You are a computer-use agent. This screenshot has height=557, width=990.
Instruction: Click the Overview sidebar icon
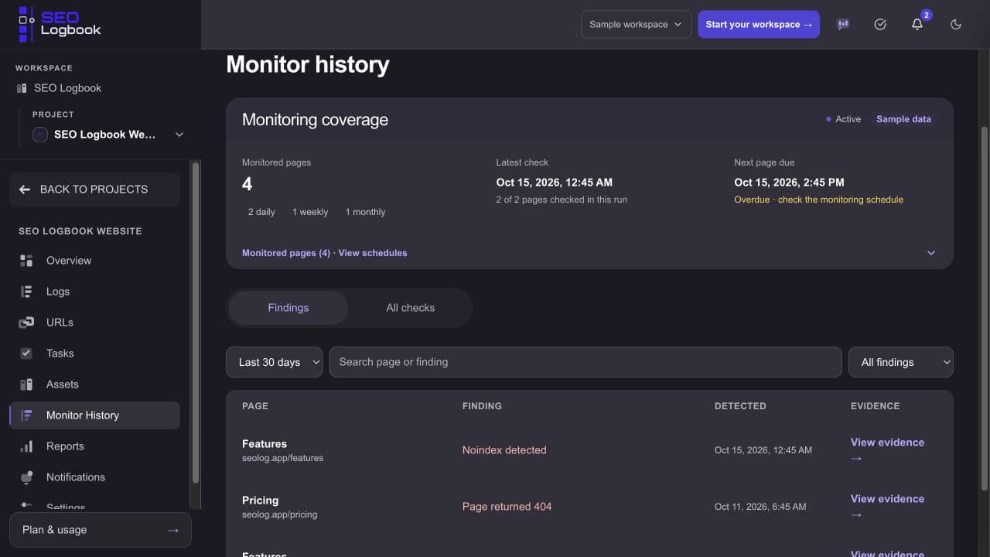[26, 261]
